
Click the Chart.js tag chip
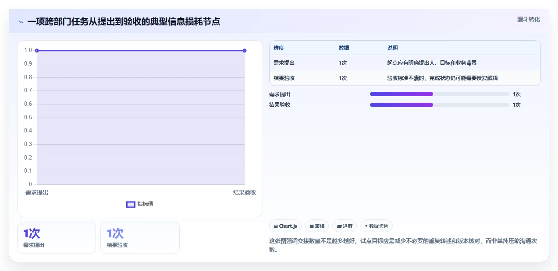tap(285, 226)
